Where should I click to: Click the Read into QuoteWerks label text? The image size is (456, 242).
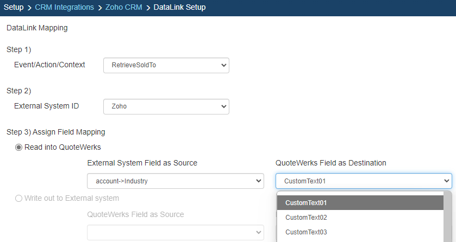coord(63,147)
